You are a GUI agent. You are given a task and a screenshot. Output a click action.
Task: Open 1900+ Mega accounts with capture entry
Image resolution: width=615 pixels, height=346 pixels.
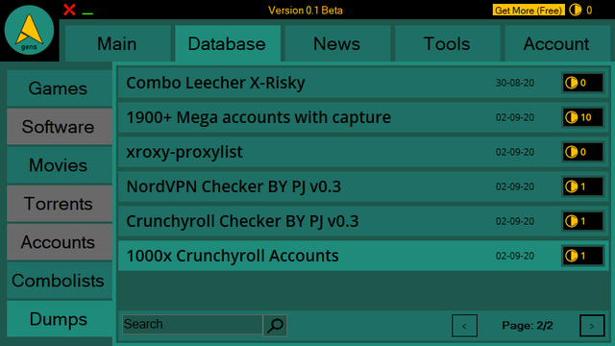363,117
